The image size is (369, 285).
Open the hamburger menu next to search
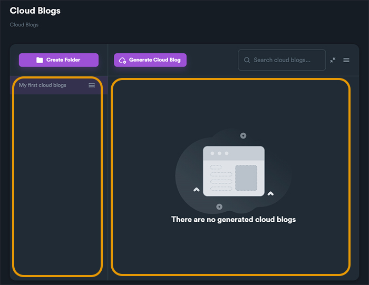click(346, 60)
